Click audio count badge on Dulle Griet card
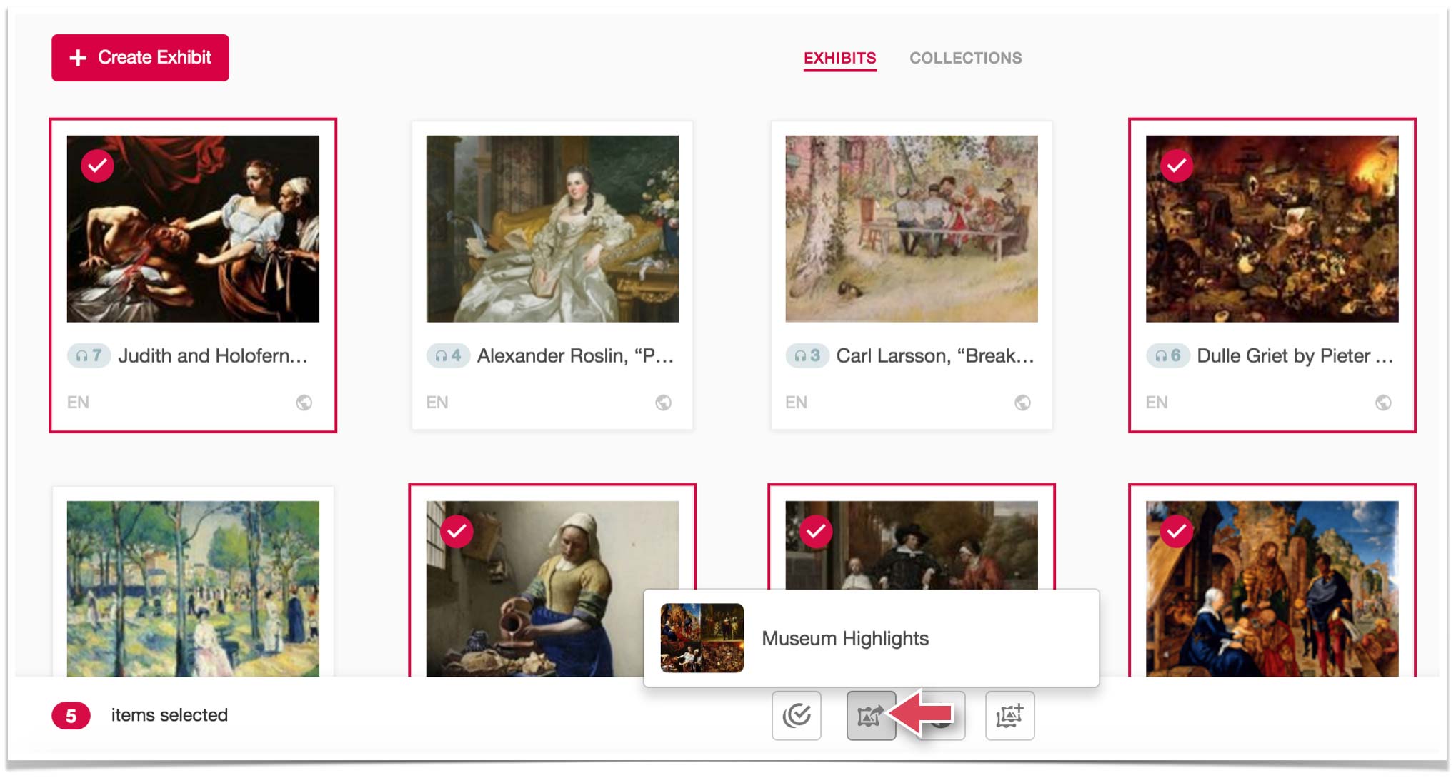Viewport: 1456px width, 778px height. (x=1167, y=355)
